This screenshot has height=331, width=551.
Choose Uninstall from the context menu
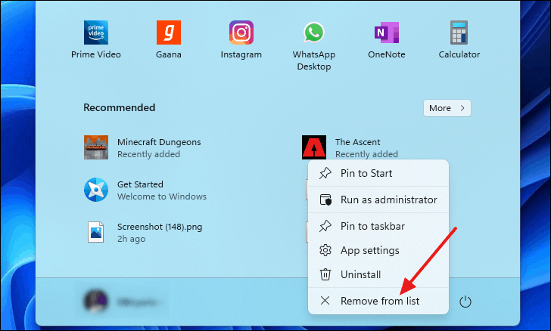tap(378, 274)
